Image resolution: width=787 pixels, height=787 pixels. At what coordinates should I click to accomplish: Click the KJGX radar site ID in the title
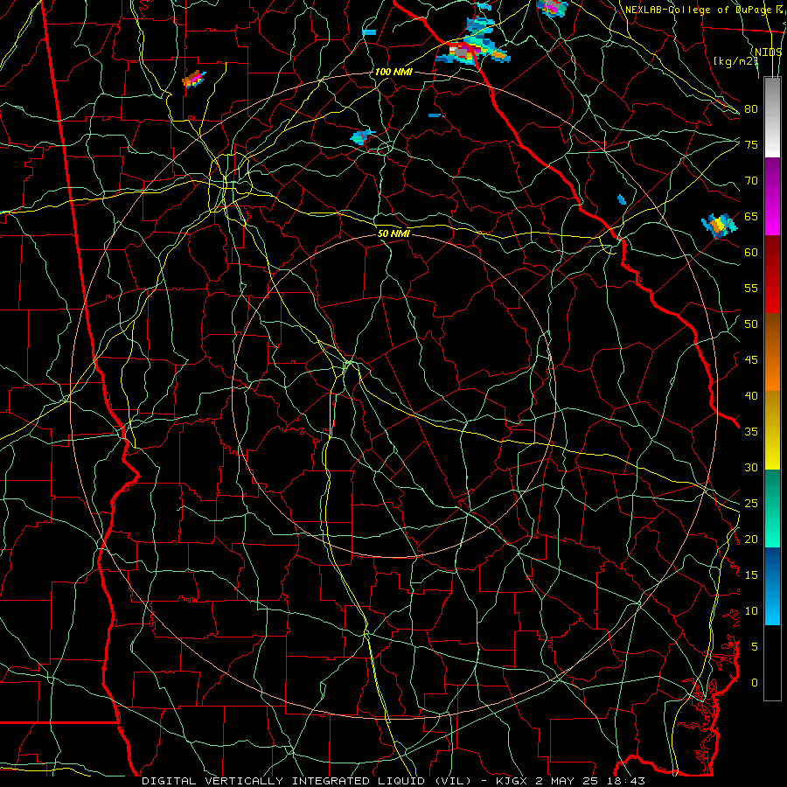tap(513, 781)
